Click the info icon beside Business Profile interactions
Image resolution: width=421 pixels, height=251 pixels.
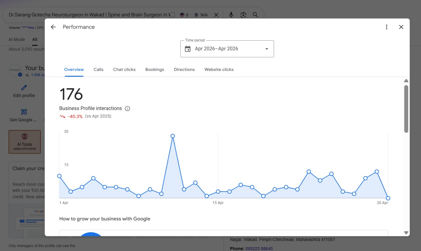click(x=127, y=108)
